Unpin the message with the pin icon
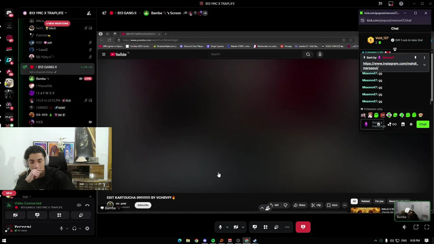434x244 pixels. click(x=415, y=58)
